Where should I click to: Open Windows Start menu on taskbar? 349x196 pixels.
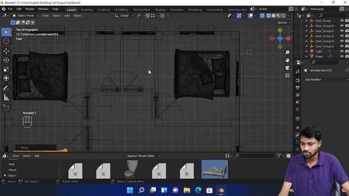pos(130,190)
